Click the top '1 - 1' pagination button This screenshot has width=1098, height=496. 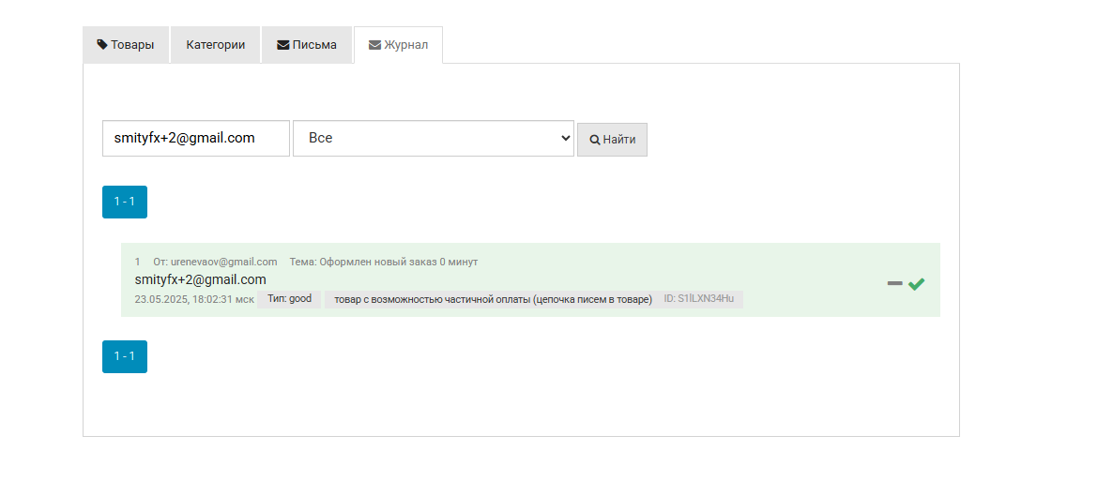click(x=125, y=202)
